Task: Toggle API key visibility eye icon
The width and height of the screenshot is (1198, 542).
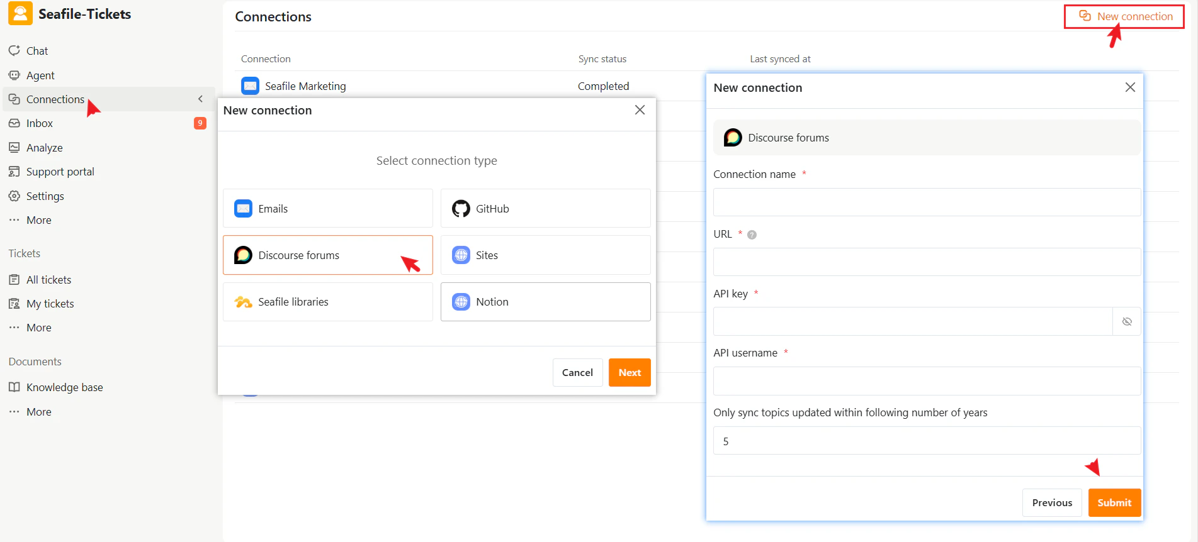Action: coord(1127,321)
